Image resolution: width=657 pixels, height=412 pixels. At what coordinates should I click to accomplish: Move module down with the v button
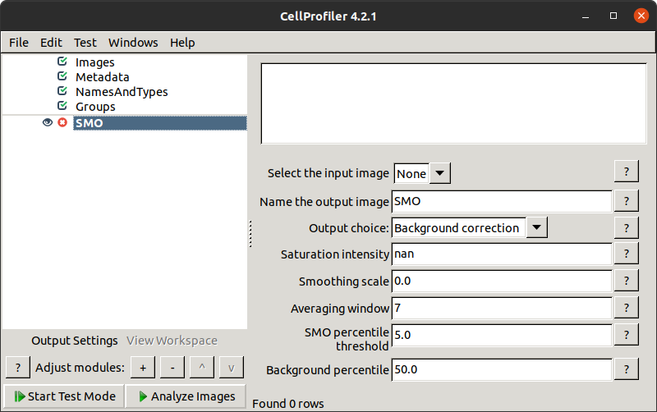click(232, 368)
